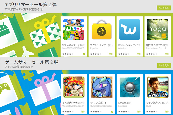Click the Wish Inc. developer name
Screen dimensions: 173x115
point(123,48)
